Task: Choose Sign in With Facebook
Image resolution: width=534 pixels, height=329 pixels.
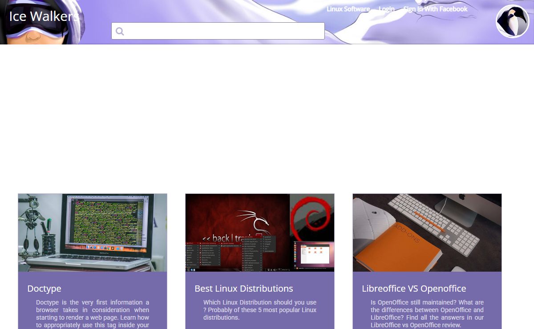Action: pyautogui.click(x=435, y=9)
